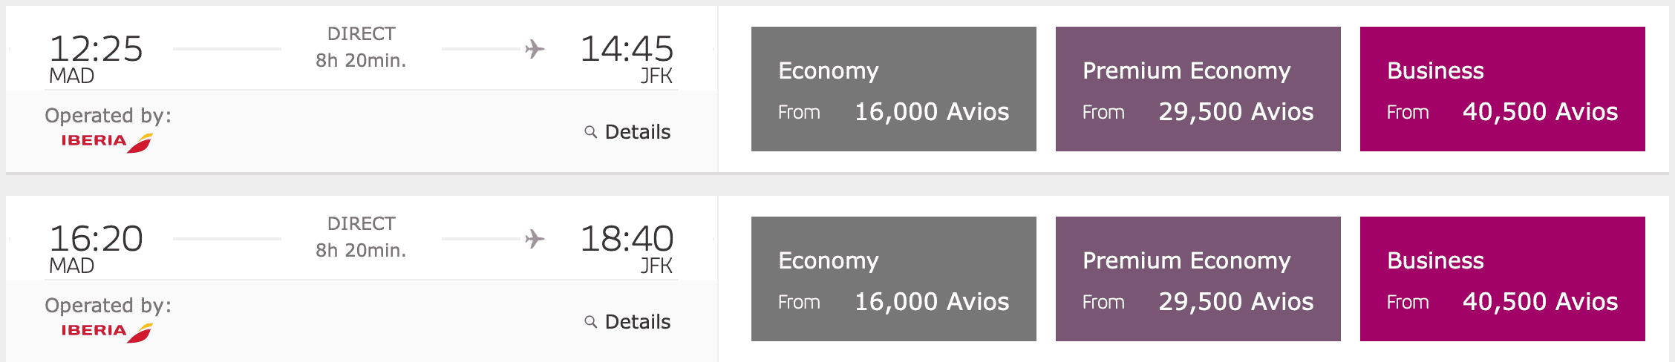
Task: Select Economy fare for the 12:25 flight
Action: (893, 89)
